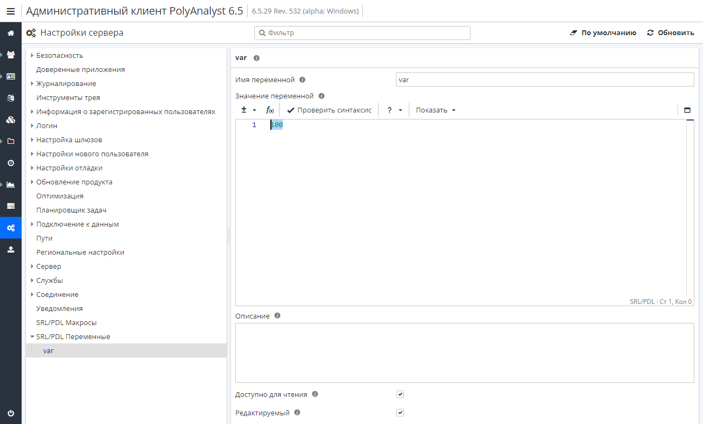Click inside the Описание text area
Screen dimensions: 703x424
465,353
